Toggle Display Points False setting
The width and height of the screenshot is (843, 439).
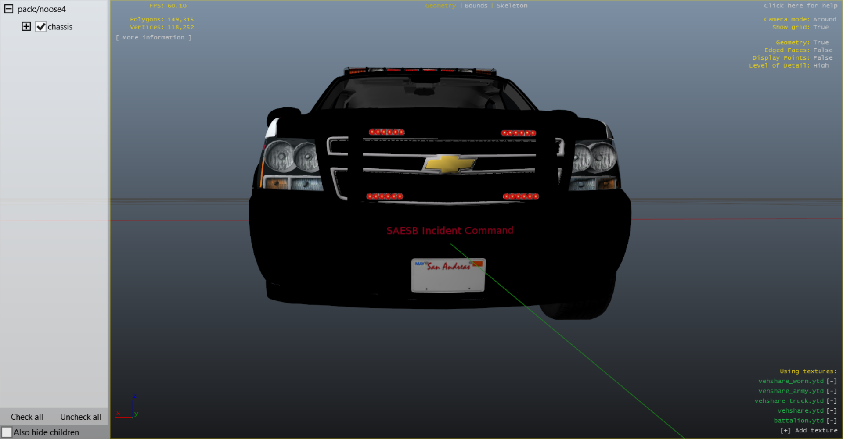823,58
